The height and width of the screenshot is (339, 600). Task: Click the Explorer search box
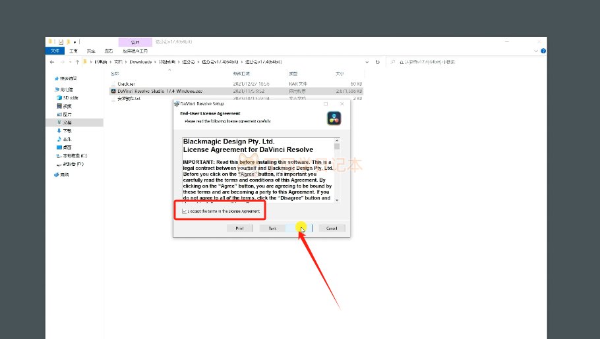pyautogui.click(x=465, y=62)
